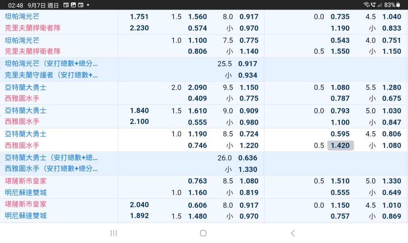Choose first-half handicap odds 0.787
This screenshot has width=408, height=243.
click(x=340, y=98)
